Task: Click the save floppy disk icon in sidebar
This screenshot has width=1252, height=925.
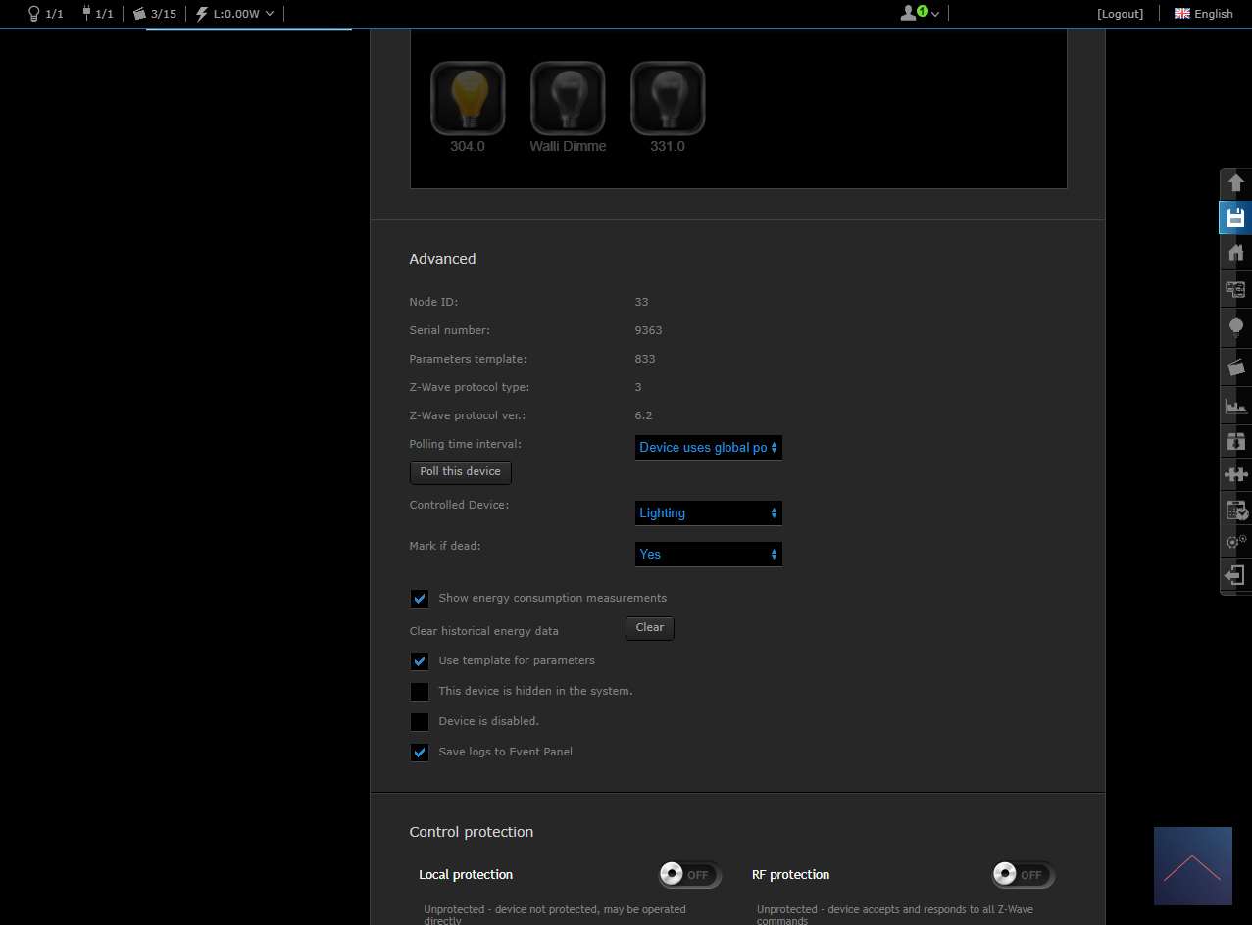Action: click(1235, 218)
